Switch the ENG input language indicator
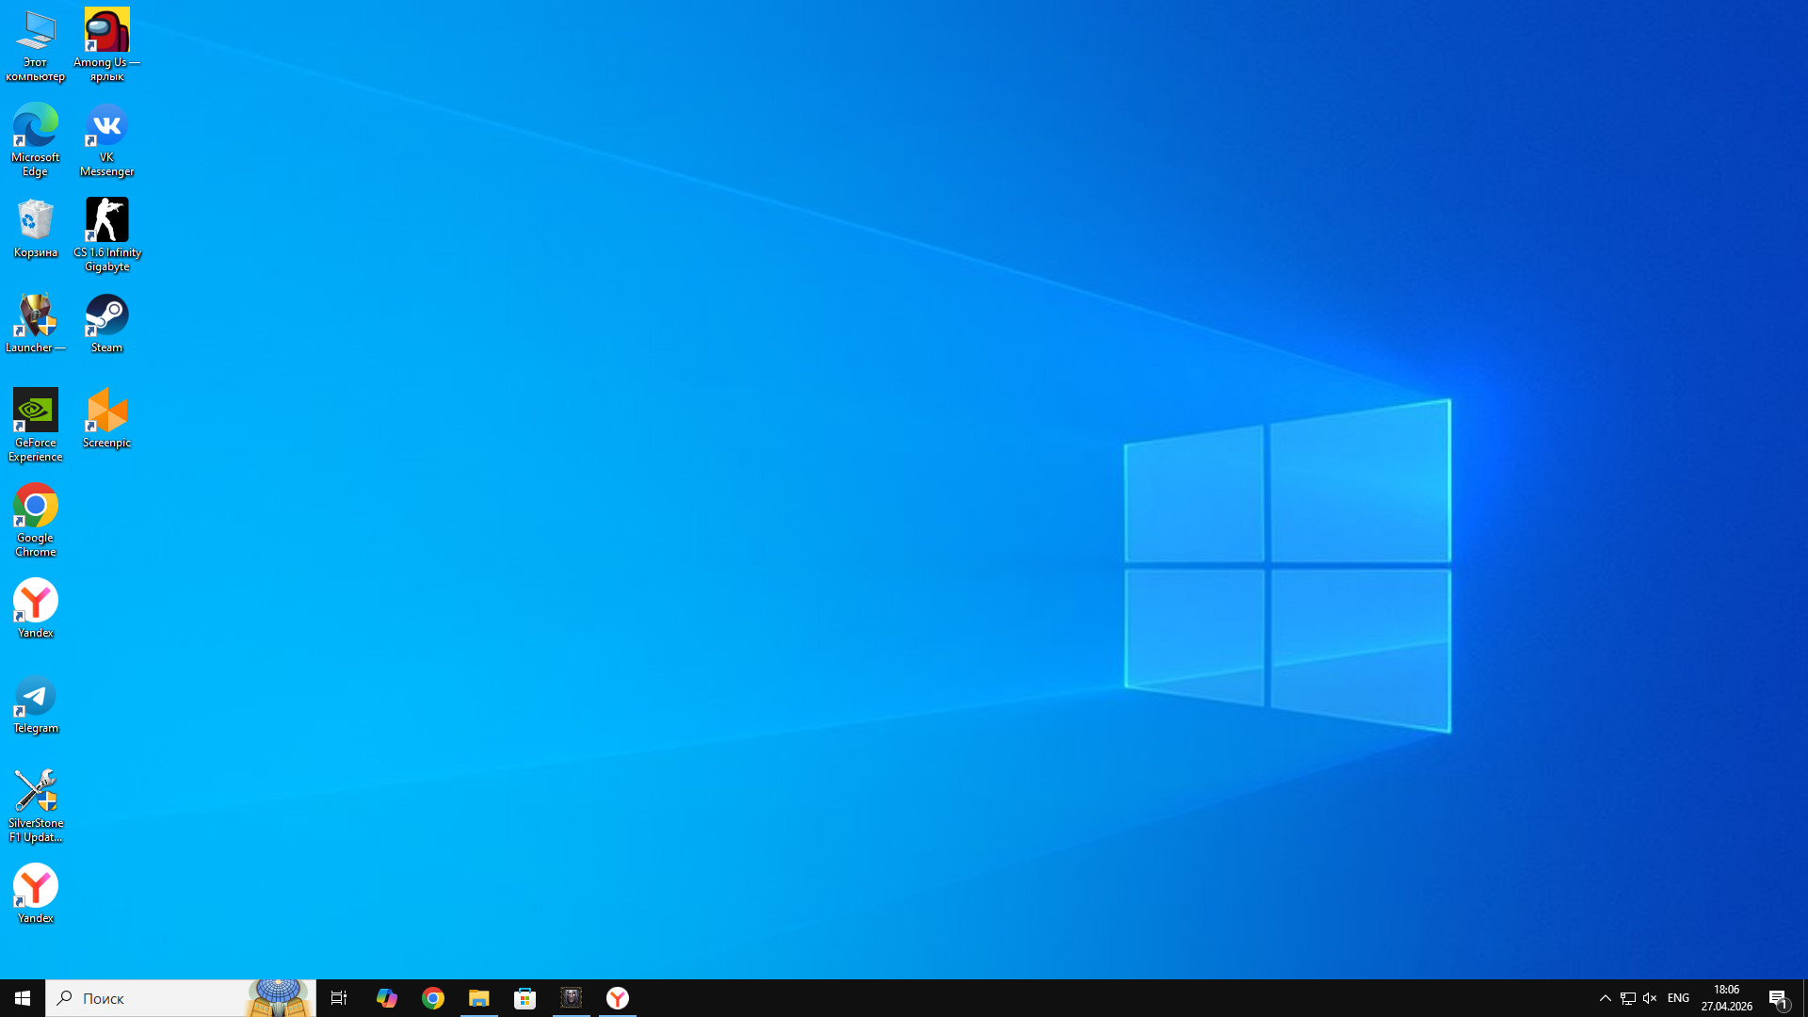Screen dimensions: 1808x1017 pyautogui.click(x=1678, y=998)
